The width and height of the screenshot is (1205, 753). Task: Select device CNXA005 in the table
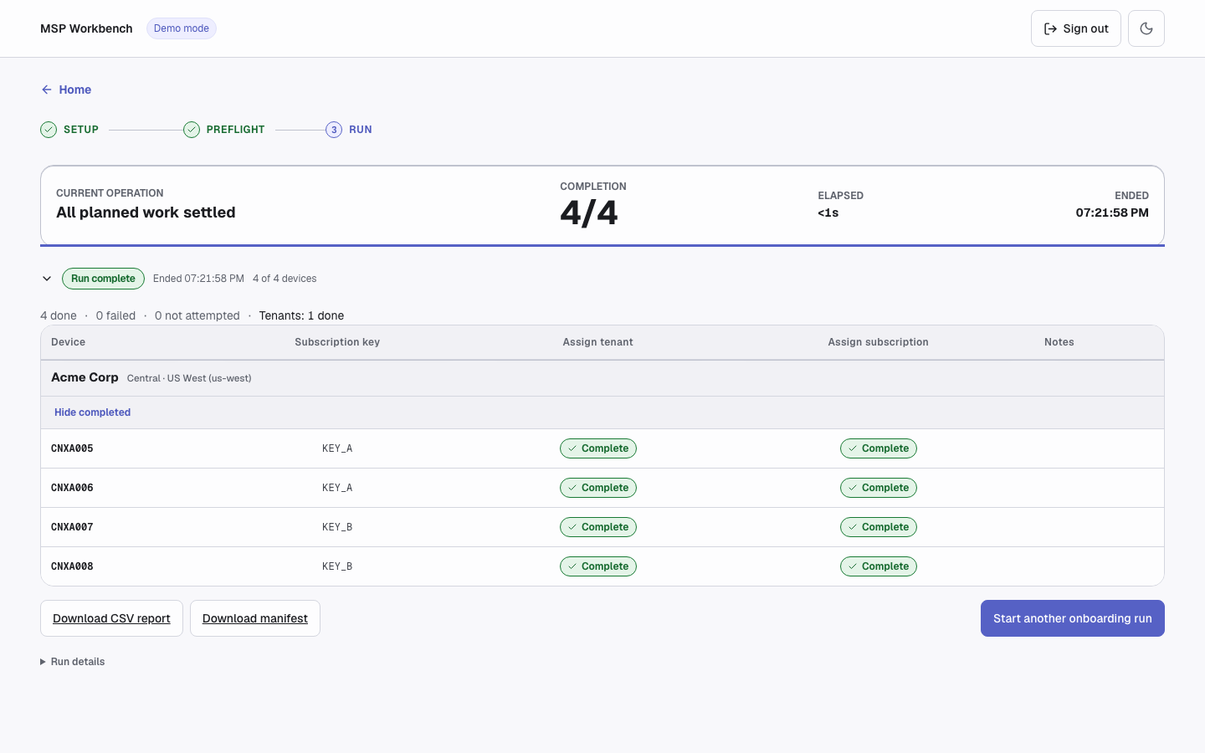point(72,448)
